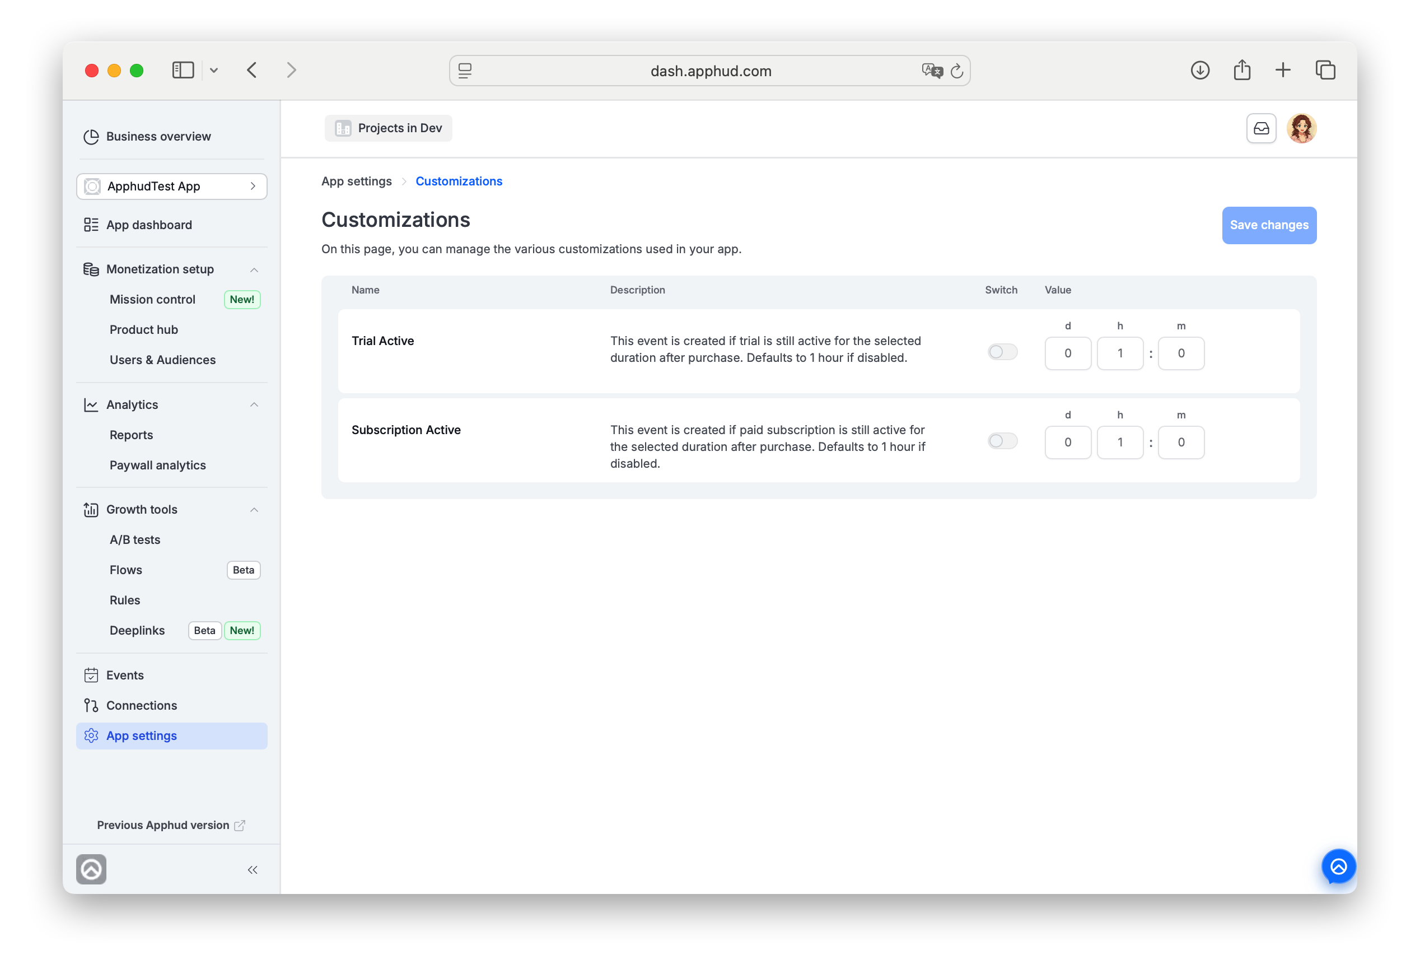Focus the Trial Active days field
The height and width of the screenshot is (978, 1420).
[1068, 353]
